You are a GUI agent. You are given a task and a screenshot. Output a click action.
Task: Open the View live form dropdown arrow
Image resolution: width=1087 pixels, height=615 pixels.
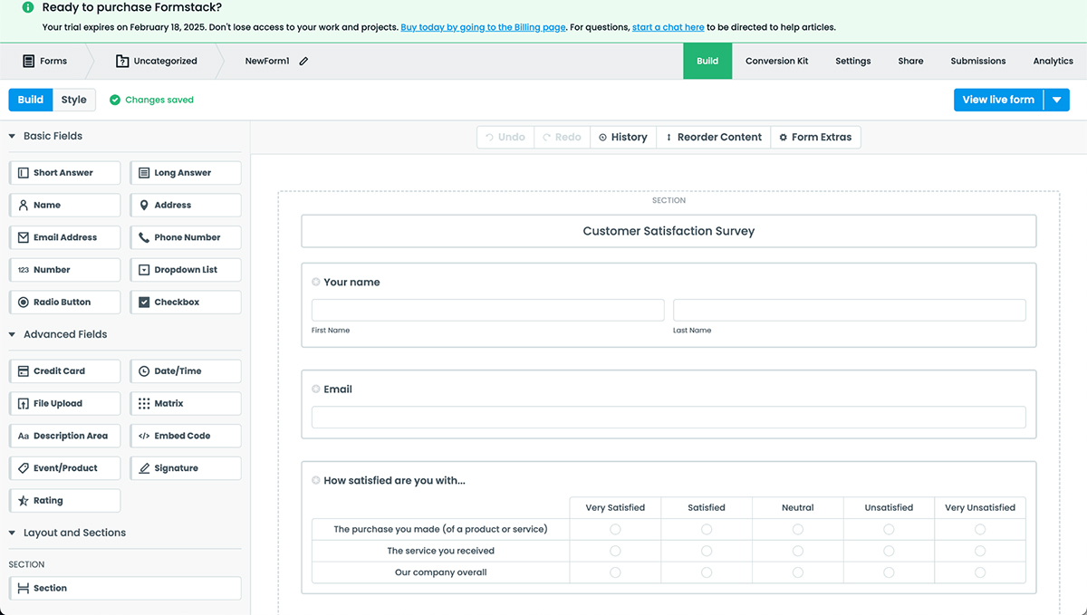click(1056, 100)
